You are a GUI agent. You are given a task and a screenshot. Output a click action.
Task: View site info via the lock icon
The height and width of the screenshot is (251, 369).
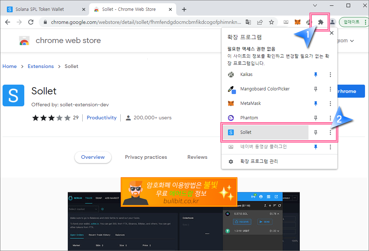45,22
